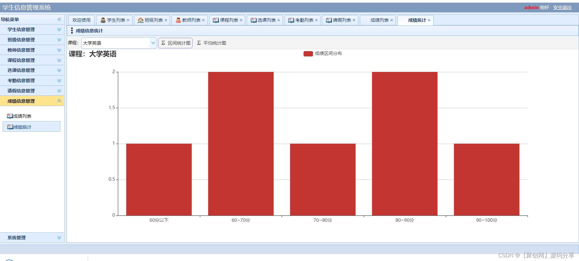Close the 课程列表 tab
Image resolution: width=579 pixels, height=261 pixels.
click(x=241, y=20)
